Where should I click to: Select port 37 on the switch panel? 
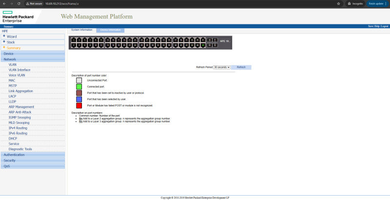(175, 40)
